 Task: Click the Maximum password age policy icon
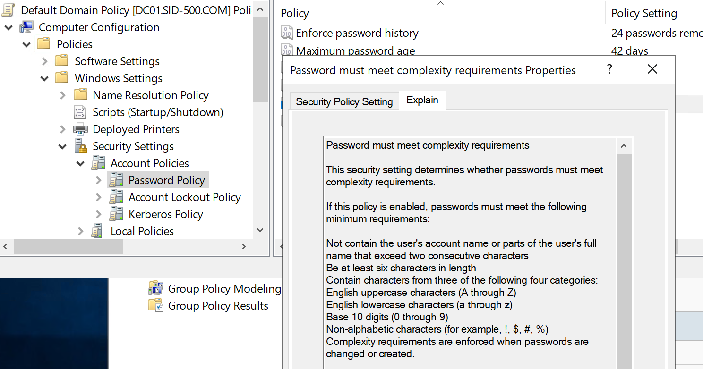point(288,50)
